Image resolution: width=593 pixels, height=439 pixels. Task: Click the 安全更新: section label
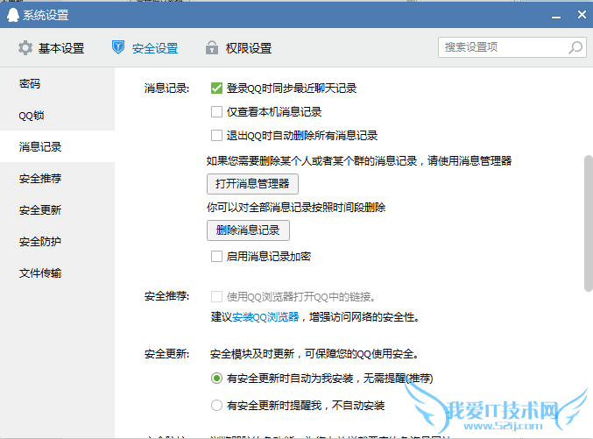pos(166,354)
